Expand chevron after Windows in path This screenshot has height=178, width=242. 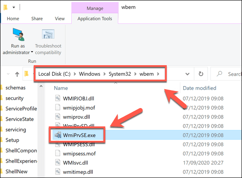[105, 74]
